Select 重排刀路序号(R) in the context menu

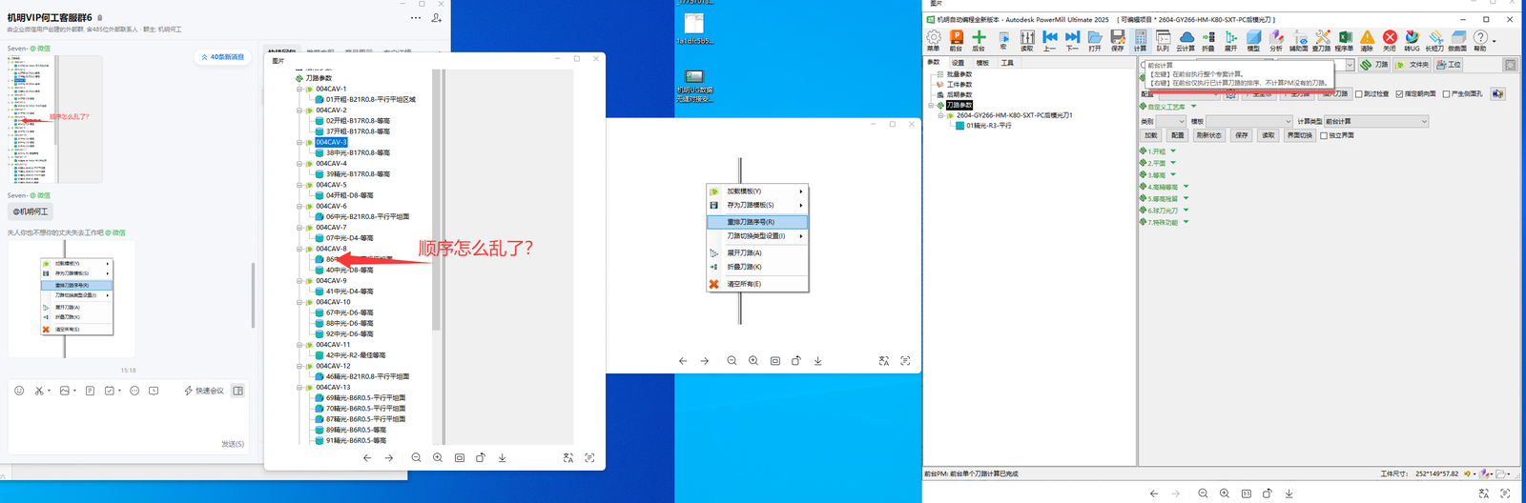[x=757, y=222]
